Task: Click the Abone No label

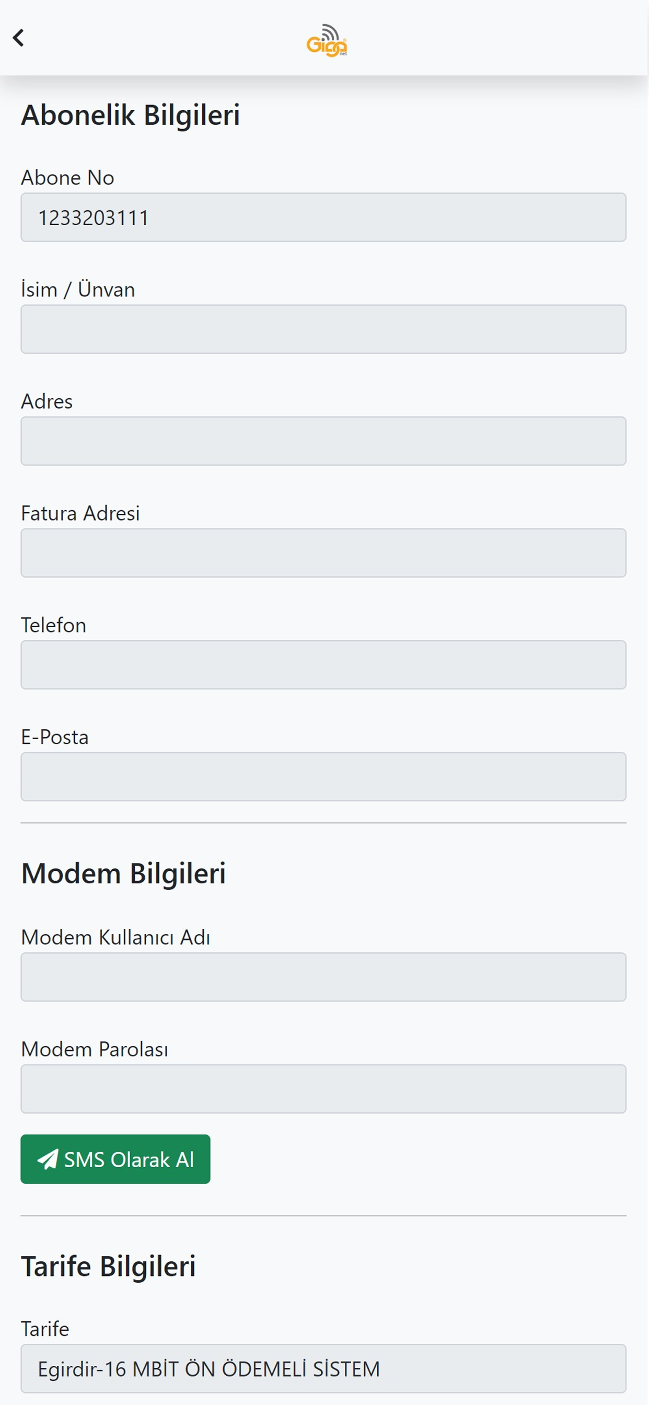Action: click(67, 178)
